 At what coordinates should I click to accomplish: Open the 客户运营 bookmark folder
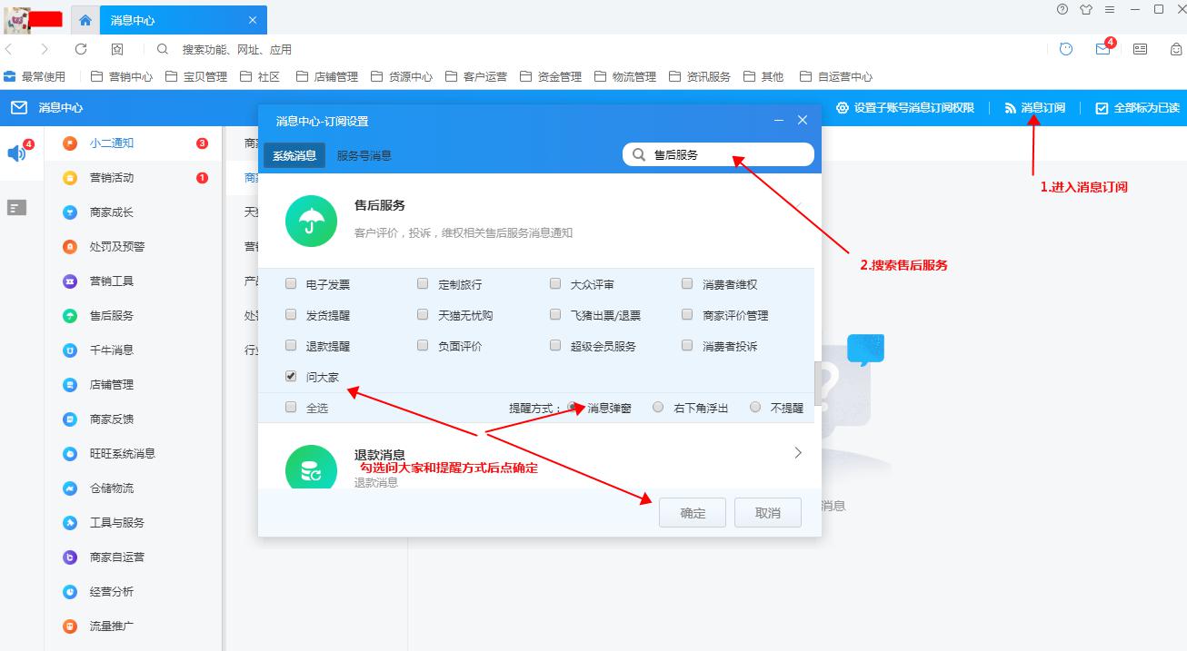pyautogui.click(x=476, y=76)
